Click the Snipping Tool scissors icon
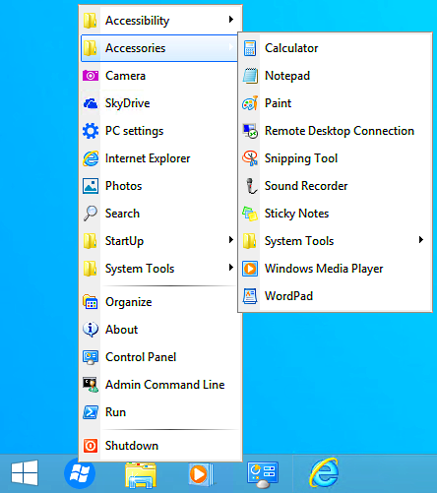 click(250, 158)
